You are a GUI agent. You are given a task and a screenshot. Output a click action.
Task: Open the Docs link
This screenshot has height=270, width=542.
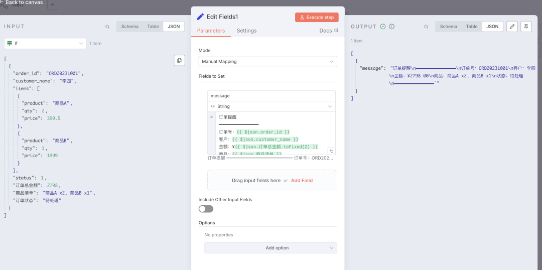tap(329, 31)
